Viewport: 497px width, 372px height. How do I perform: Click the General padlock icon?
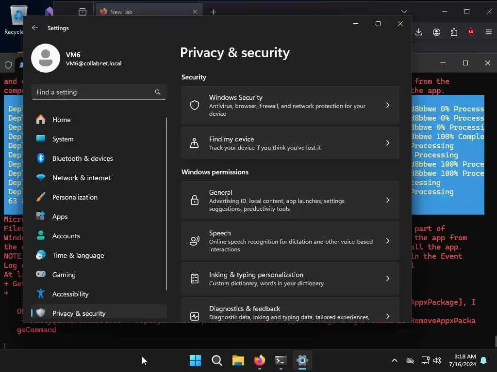[x=195, y=200]
